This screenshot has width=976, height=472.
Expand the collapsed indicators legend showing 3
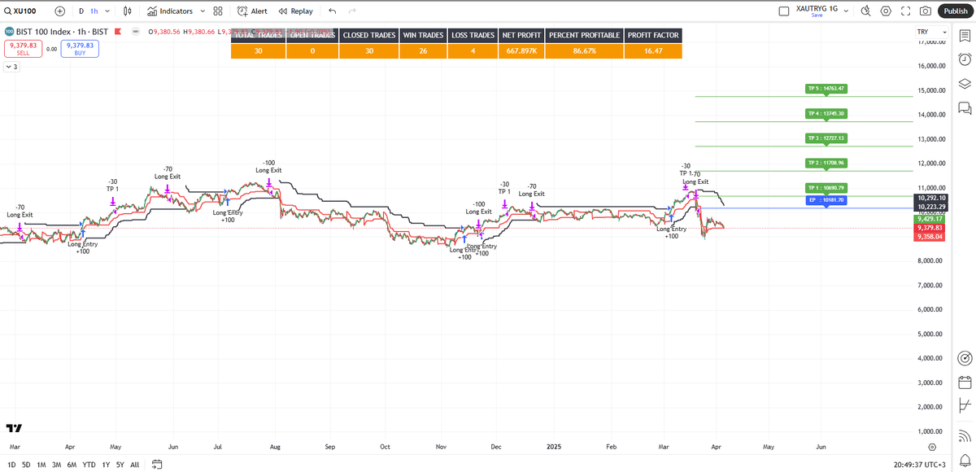click(11, 67)
